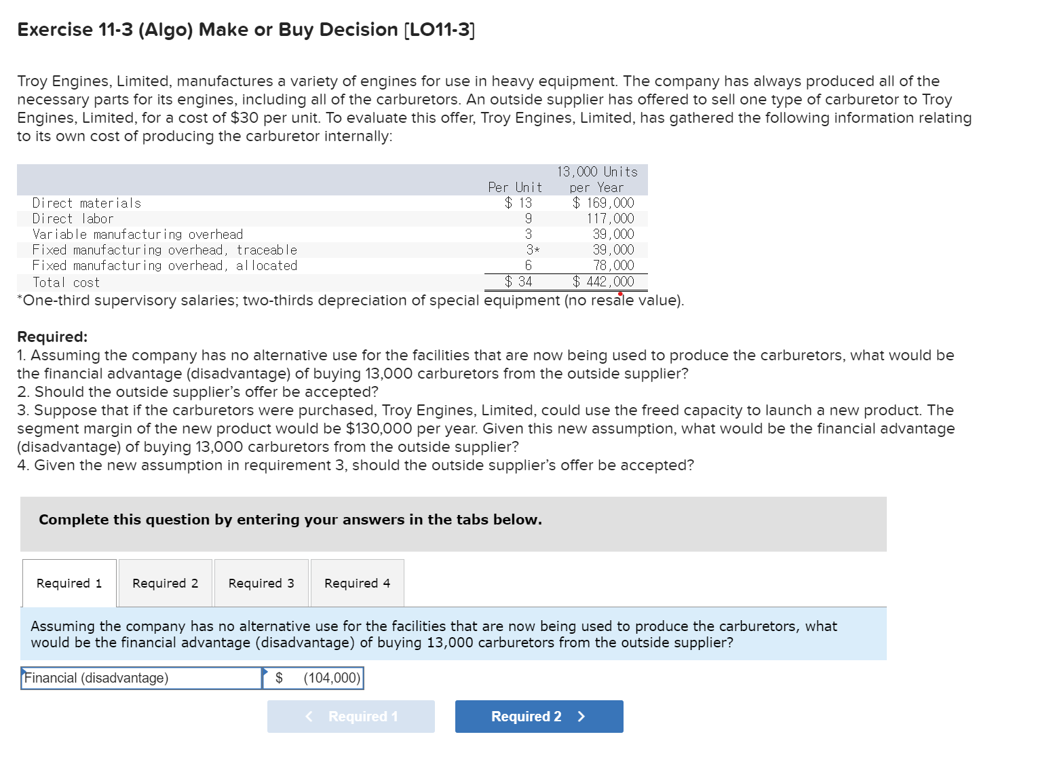Select the $ 169,000 direct materials amount
Screen dimensions: 1051x762
(x=603, y=203)
